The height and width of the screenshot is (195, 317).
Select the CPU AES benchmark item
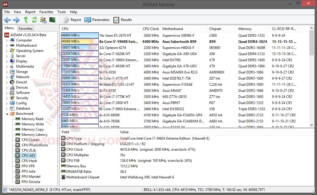(x=26, y=155)
